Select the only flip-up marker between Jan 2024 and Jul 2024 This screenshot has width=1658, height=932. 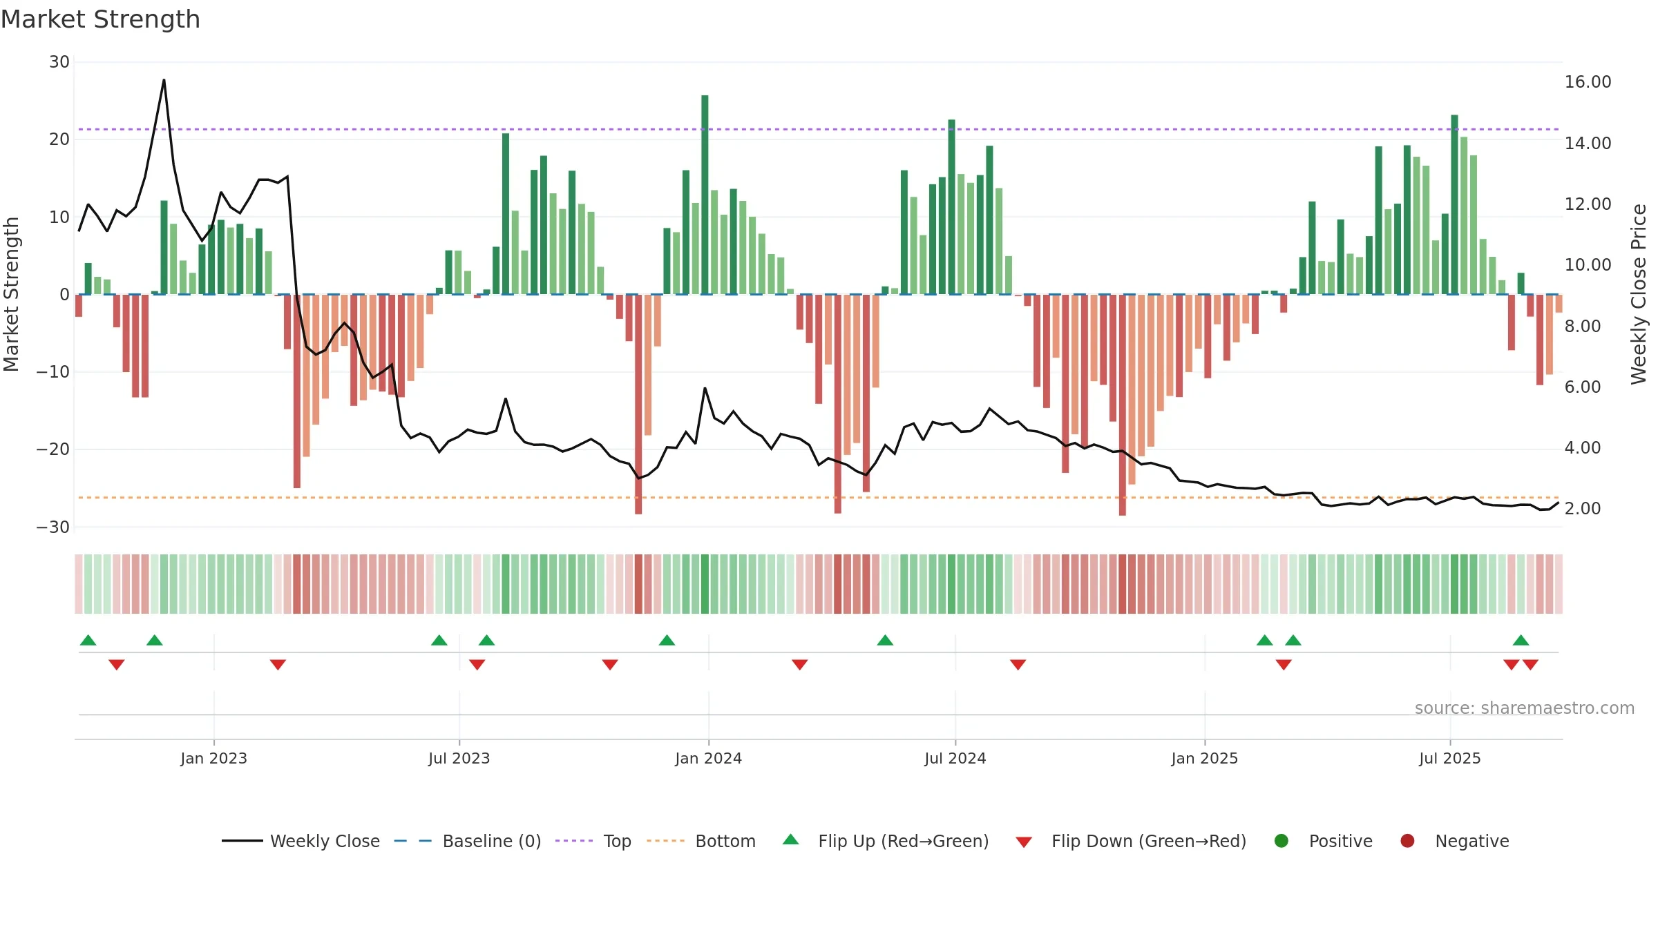[885, 640]
